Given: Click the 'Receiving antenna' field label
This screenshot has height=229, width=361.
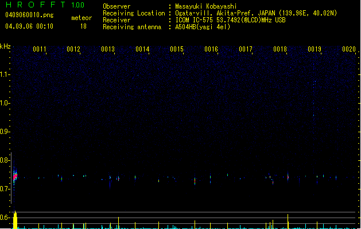Looking at the screenshot, I should pos(132,27).
